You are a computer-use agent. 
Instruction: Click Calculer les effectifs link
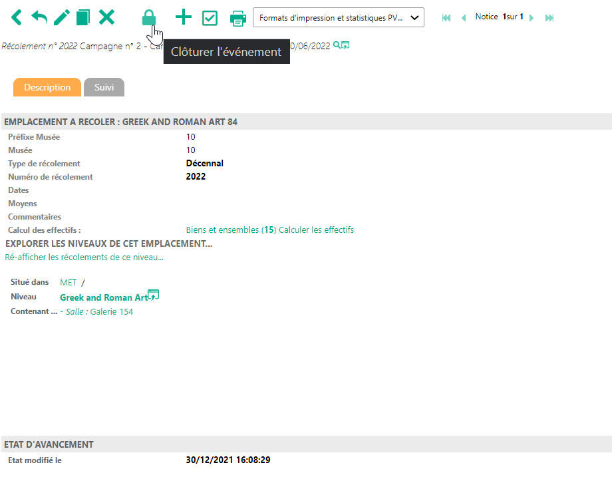[316, 230]
